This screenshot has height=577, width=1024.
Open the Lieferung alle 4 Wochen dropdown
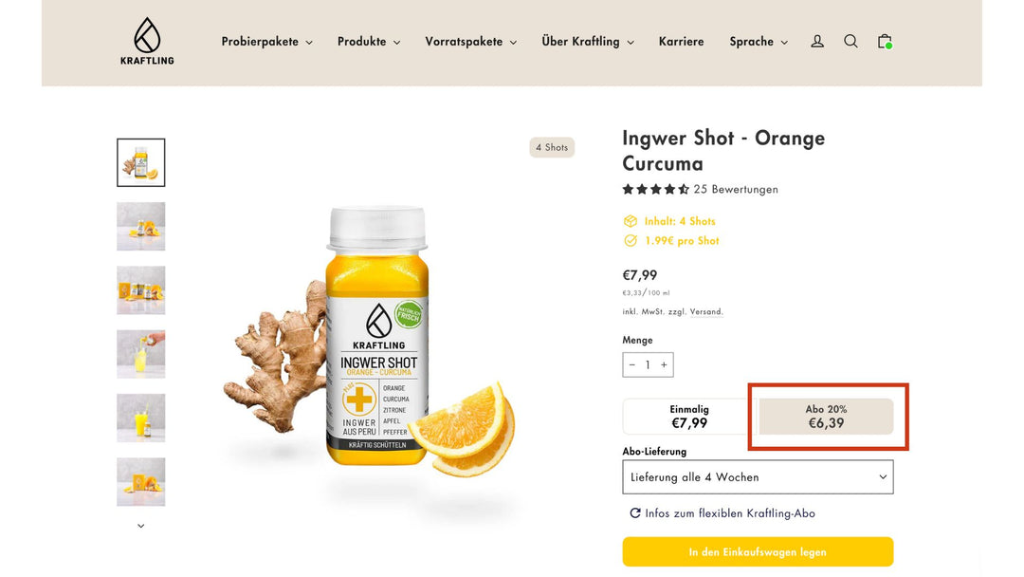click(x=758, y=477)
